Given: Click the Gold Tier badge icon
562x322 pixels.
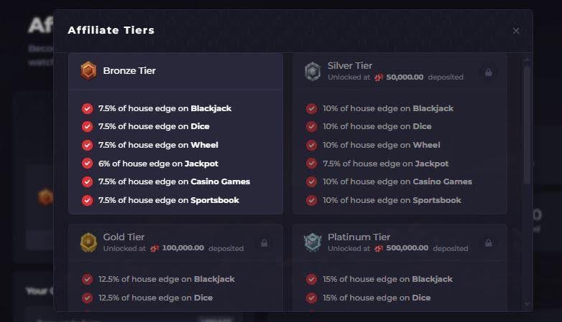Looking at the screenshot, I should [x=88, y=242].
